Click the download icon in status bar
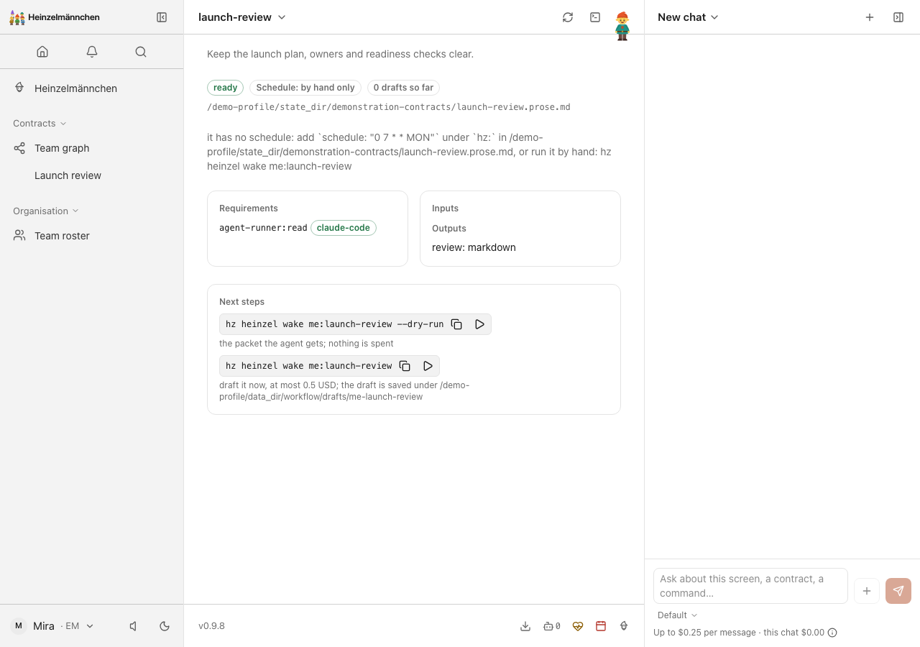920x647 pixels. click(x=525, y=626)
